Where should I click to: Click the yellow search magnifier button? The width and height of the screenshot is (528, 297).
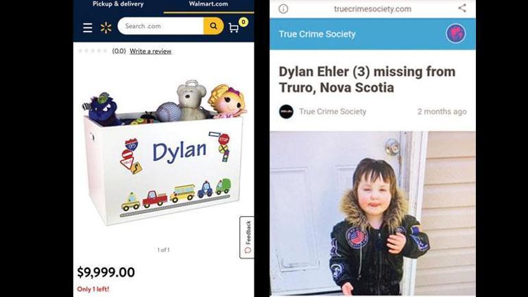tap(213, 26)
